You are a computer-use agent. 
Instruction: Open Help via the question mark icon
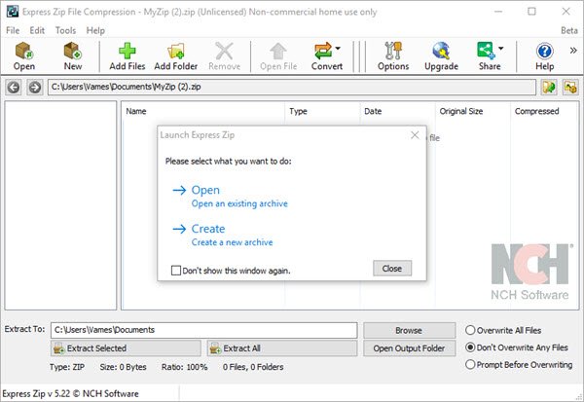coord(544,51)
